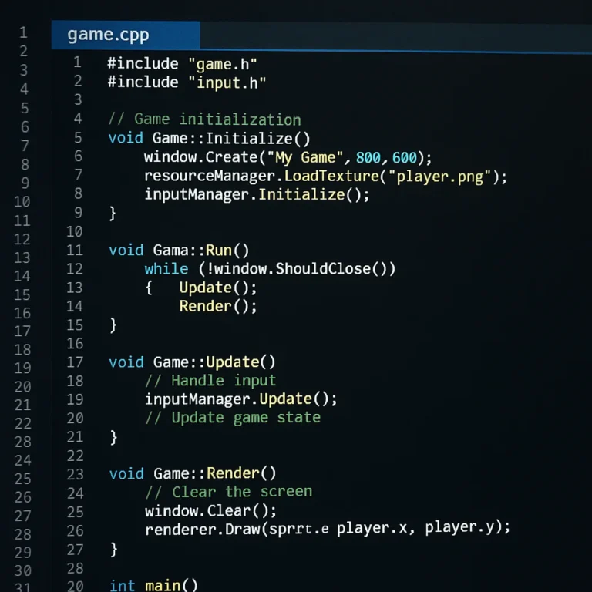Click the Game::Initialize() function name
The height and width of the screenshot is (592, 592).
231,139
